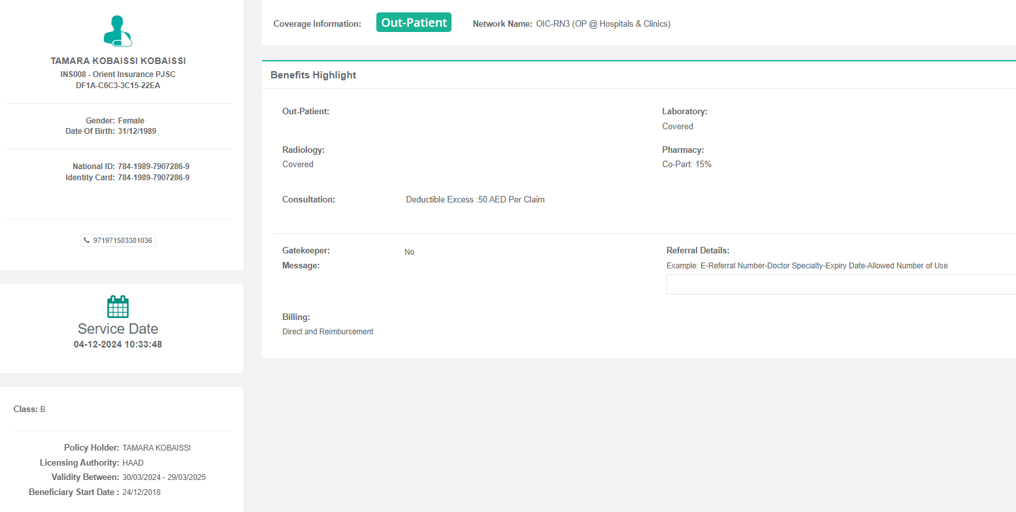Click the Beneficiary Start Date value
Viewport: 1016px width, 512px height.
pos(141,492)
